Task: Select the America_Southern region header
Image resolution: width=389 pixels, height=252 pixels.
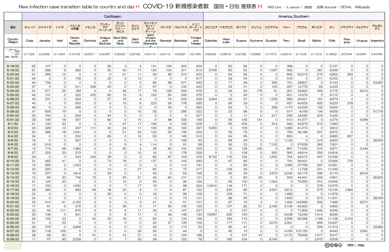Action: pos(294,16)
